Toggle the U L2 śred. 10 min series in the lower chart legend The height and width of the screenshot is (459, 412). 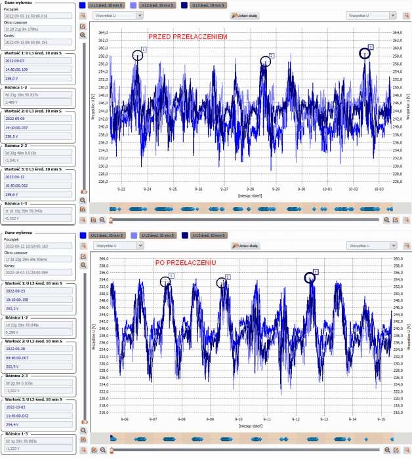pyautogui.click(x=158, y=235)
